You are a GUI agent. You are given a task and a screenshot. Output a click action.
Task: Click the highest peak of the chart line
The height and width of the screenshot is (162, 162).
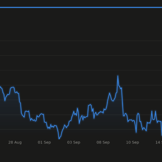[x=118, y=76]
